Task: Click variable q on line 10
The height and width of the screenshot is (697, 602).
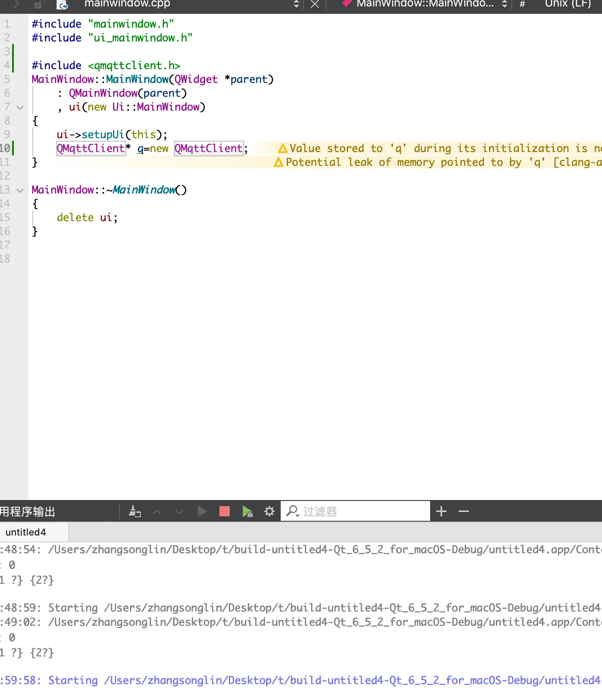Action: tap(140, 149)
